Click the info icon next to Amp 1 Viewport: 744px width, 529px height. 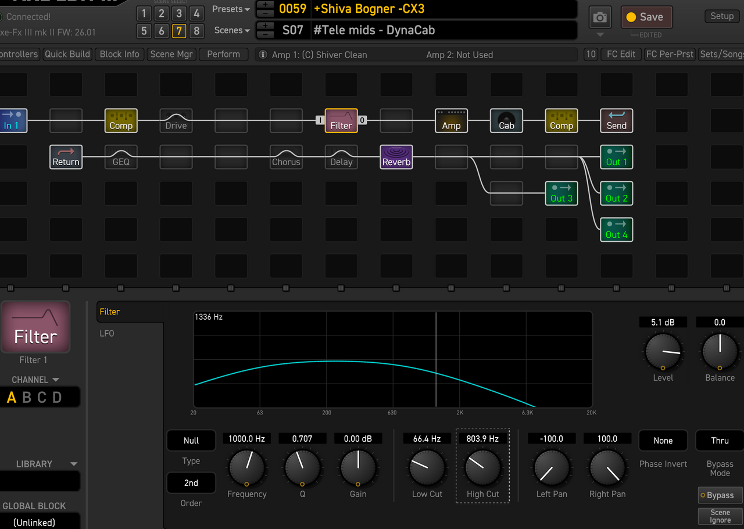click(263, 55)
